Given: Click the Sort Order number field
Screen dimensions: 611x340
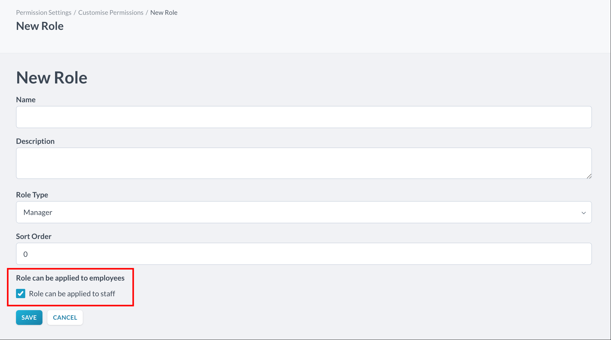Looking at the screenshot, I should pyautogui.click(x=304, y=254).
